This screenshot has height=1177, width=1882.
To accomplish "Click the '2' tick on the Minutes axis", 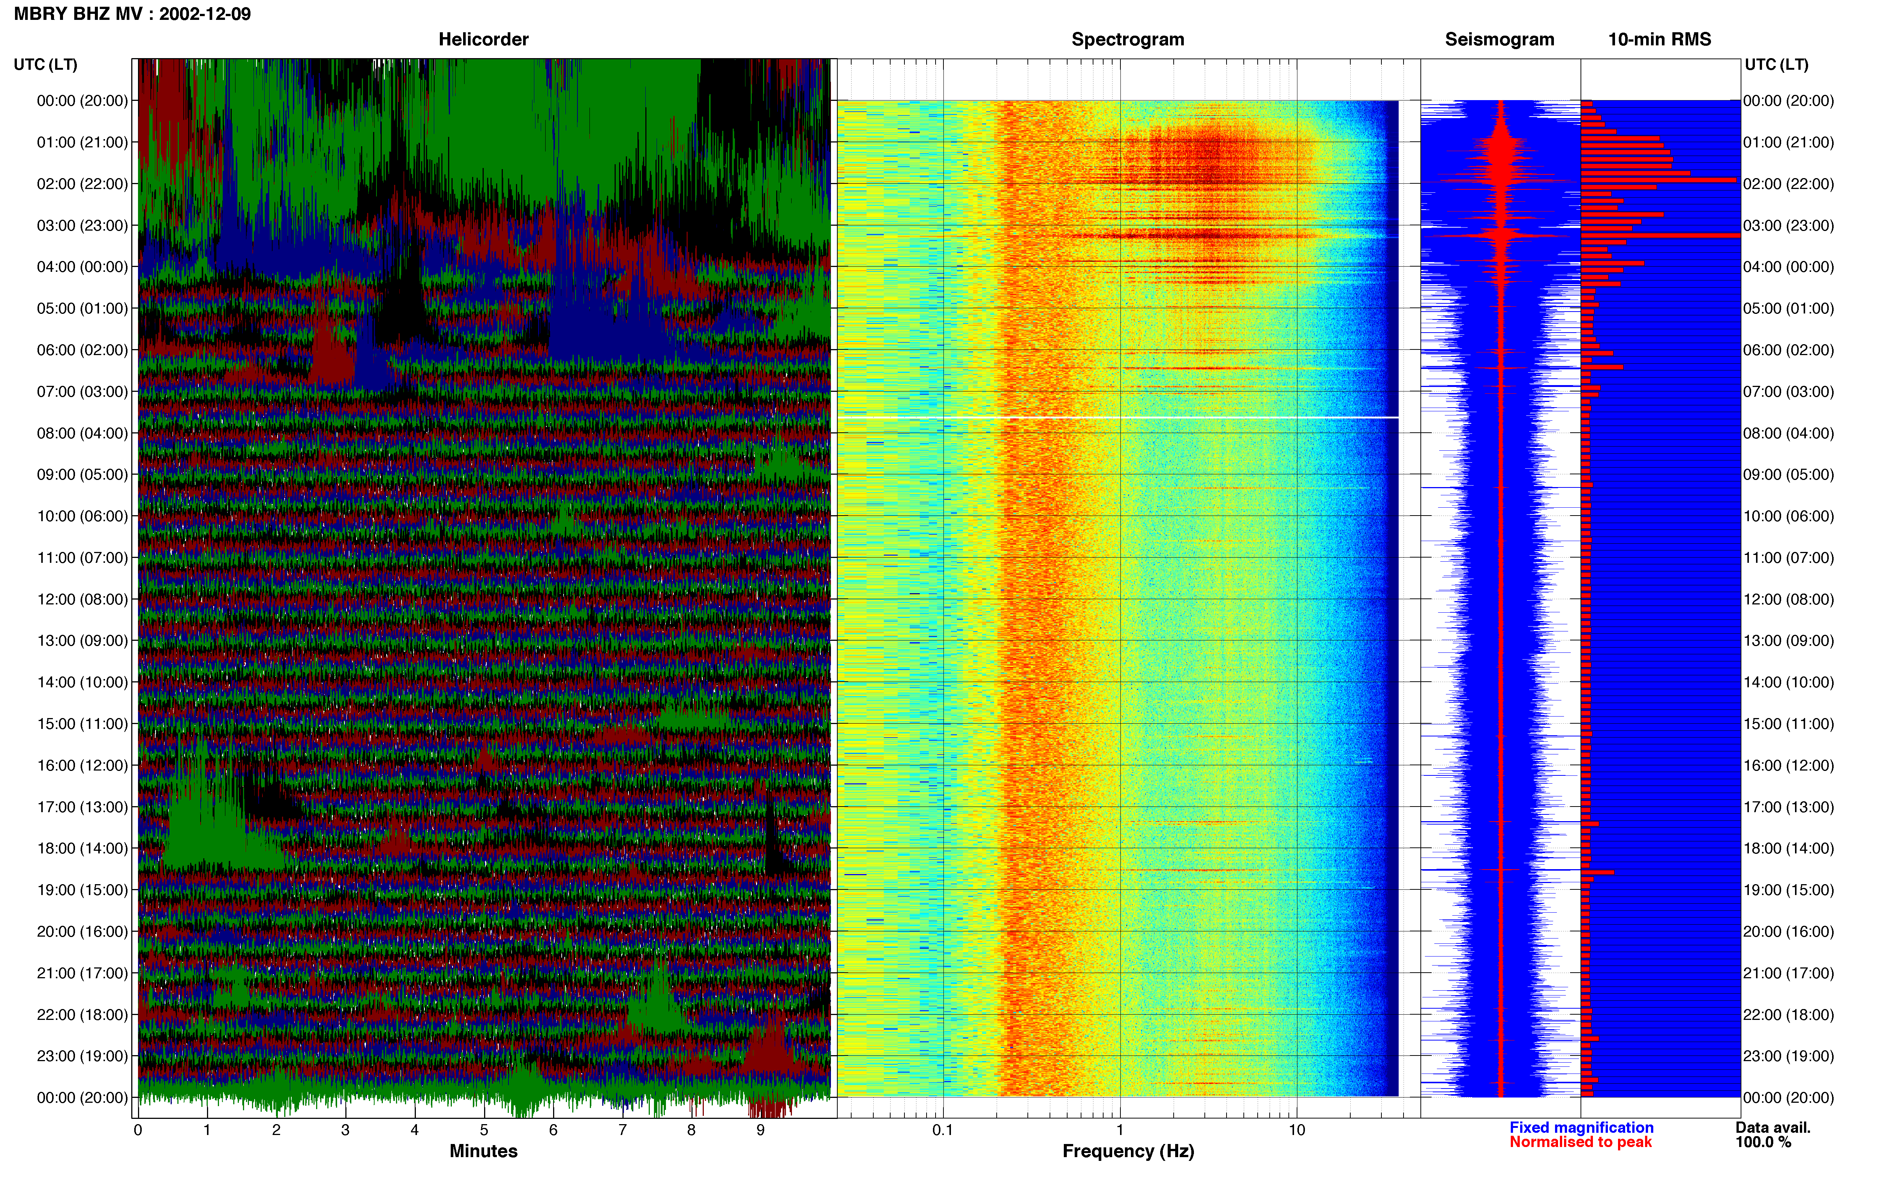I will [x=276, y=1130].
